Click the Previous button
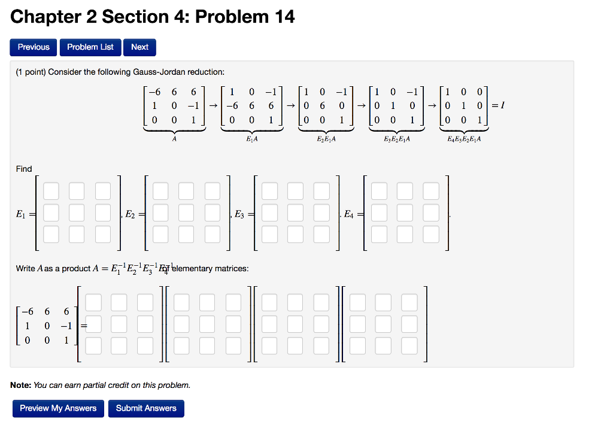 click(33, 47)
